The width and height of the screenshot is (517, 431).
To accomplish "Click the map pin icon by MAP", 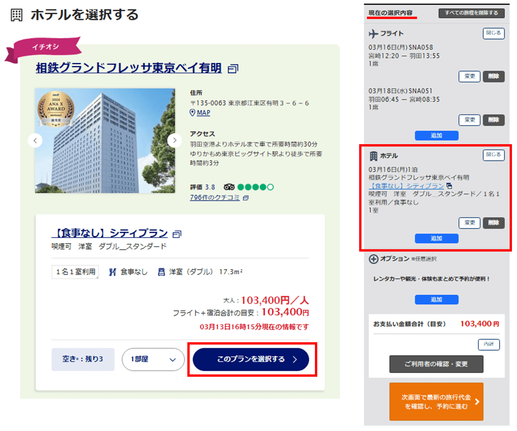I will [192, 113].
